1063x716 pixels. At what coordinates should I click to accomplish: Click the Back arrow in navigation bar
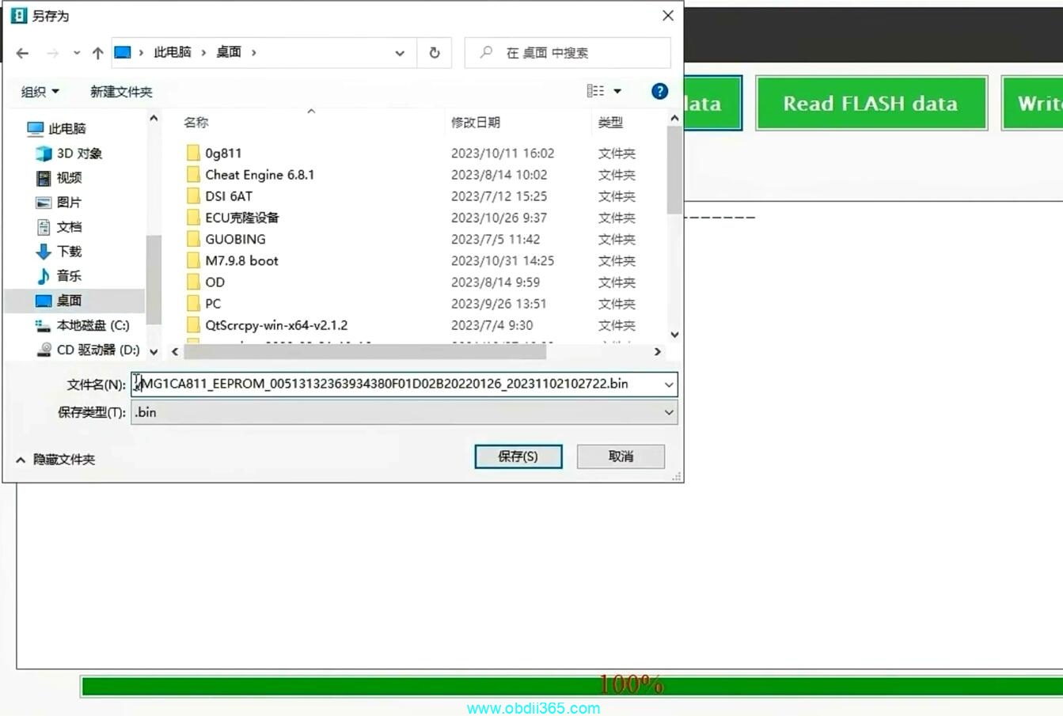point(22,53)
